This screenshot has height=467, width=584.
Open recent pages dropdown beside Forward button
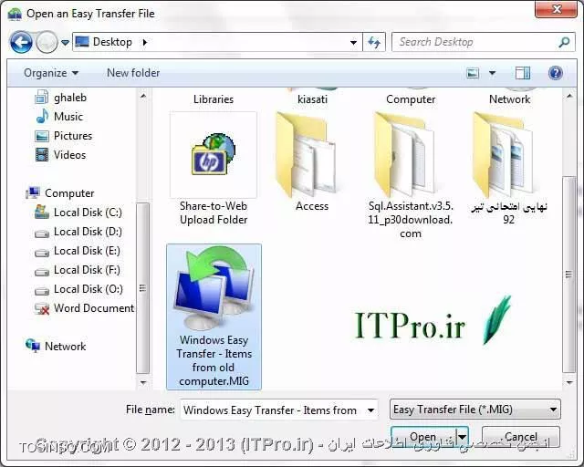(x=65, y=43)
